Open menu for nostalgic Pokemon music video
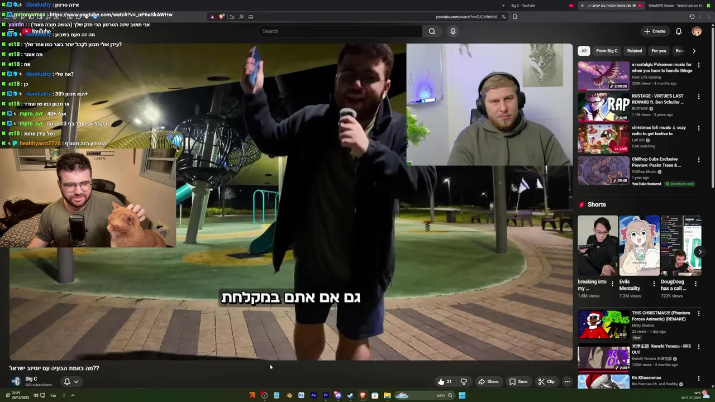715x402 pixels. 698,65
